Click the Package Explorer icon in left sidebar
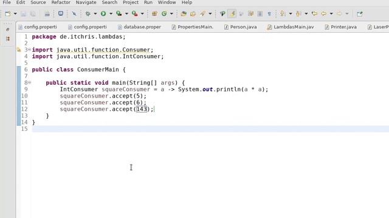 (x=8, y=39)
